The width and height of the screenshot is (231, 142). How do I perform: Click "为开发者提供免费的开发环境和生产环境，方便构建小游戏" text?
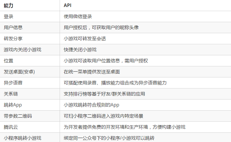click(125, 127)
